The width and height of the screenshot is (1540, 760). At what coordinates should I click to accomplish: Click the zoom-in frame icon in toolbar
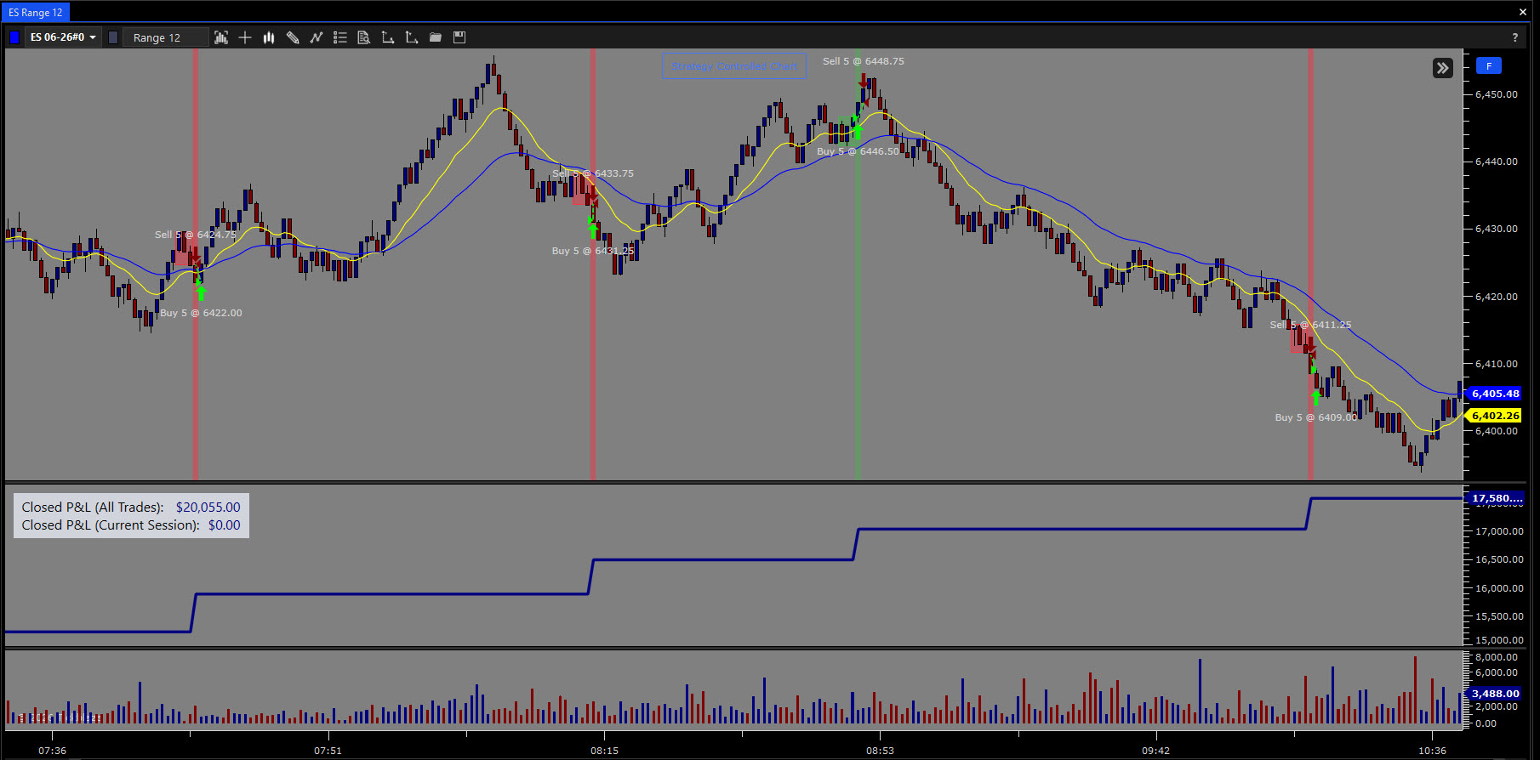(x=221, y=37)
